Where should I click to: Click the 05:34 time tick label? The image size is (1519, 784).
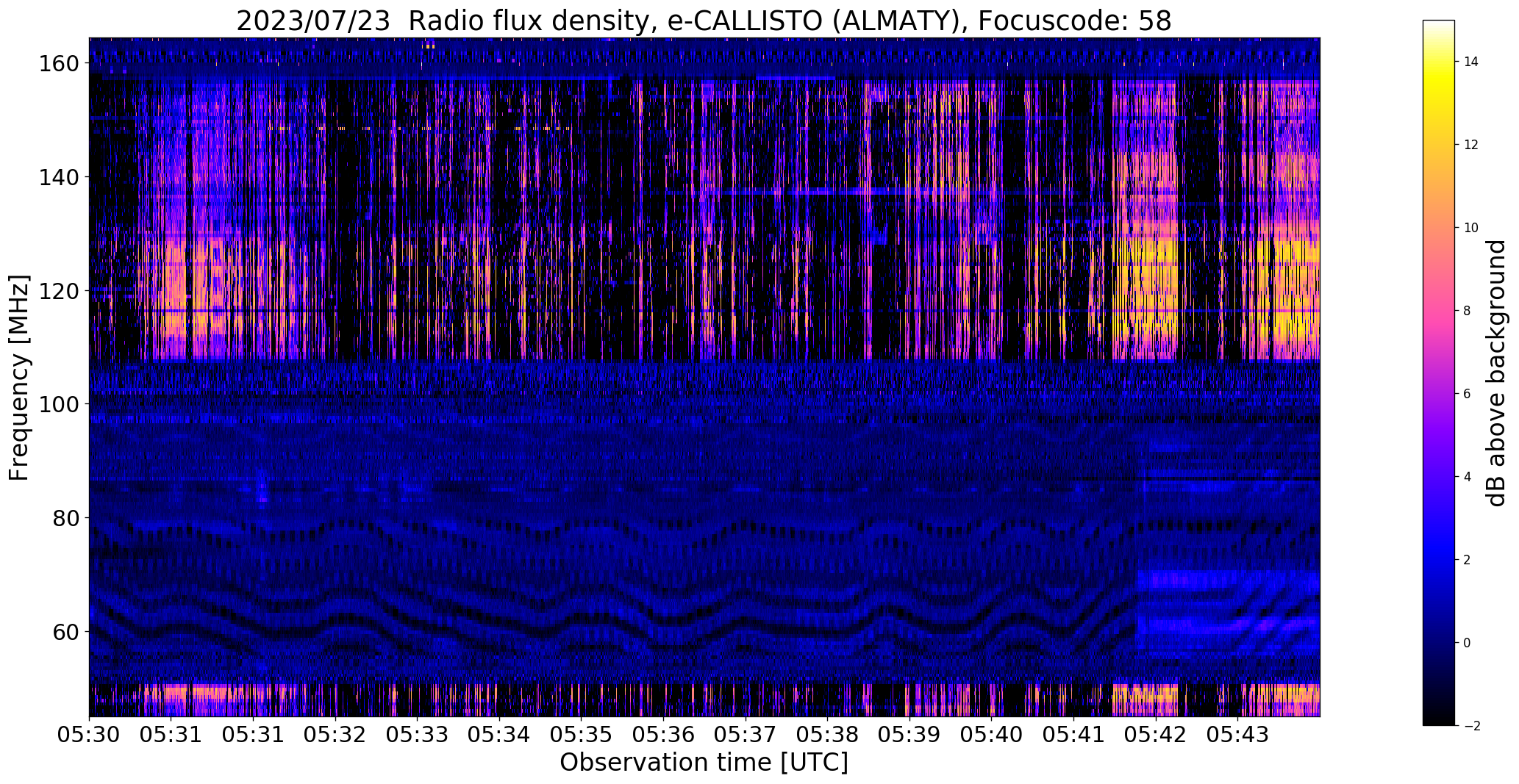click(499, 735)
